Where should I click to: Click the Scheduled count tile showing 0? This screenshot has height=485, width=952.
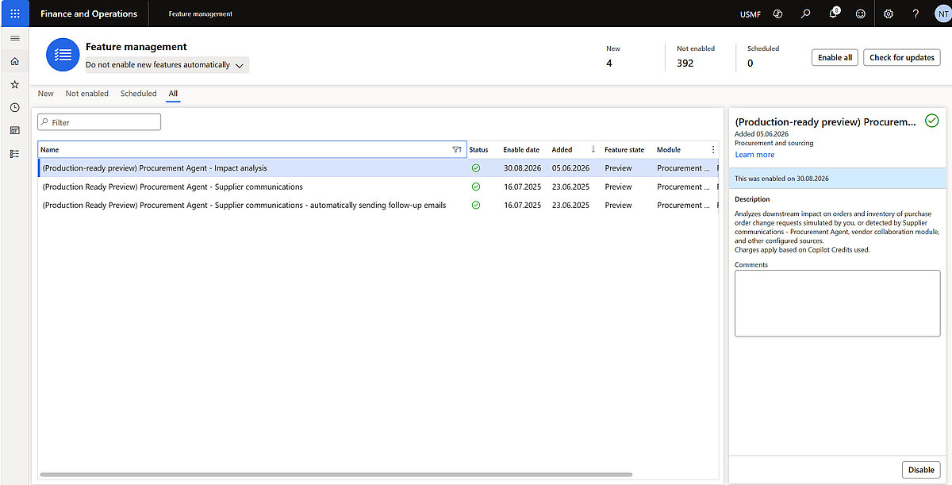point(763,56)
